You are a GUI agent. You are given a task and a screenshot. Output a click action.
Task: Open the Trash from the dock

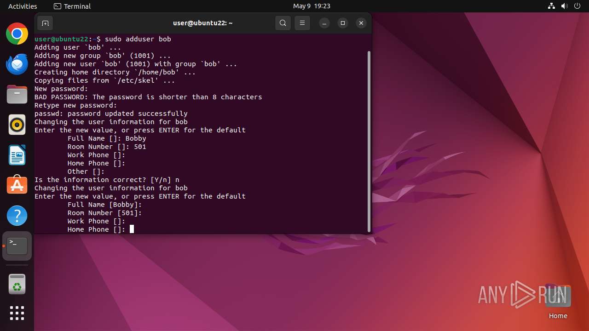pos(17,284)
